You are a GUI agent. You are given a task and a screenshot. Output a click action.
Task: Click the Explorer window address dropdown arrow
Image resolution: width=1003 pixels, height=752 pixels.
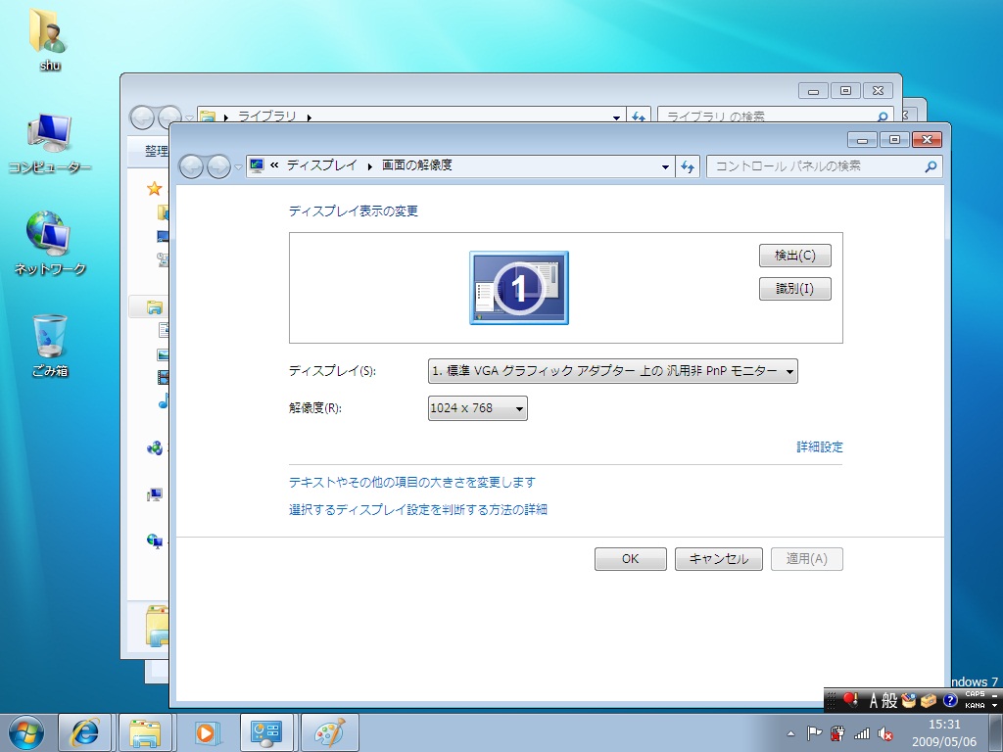click(616, 117)
